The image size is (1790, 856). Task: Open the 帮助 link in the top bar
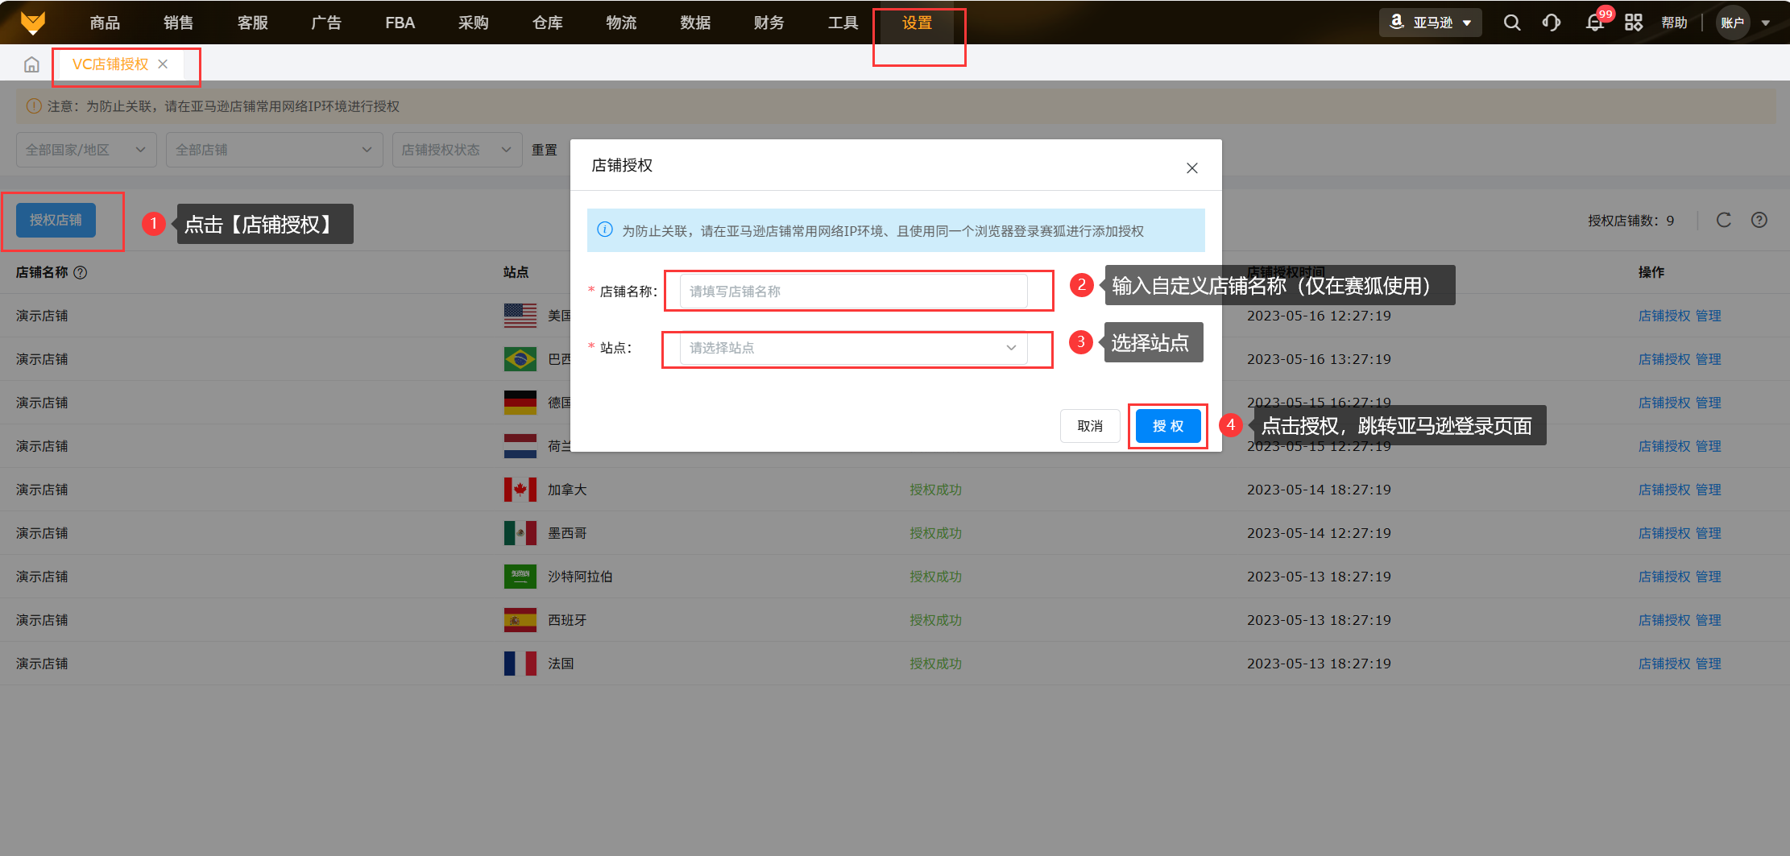[1674, 23]
